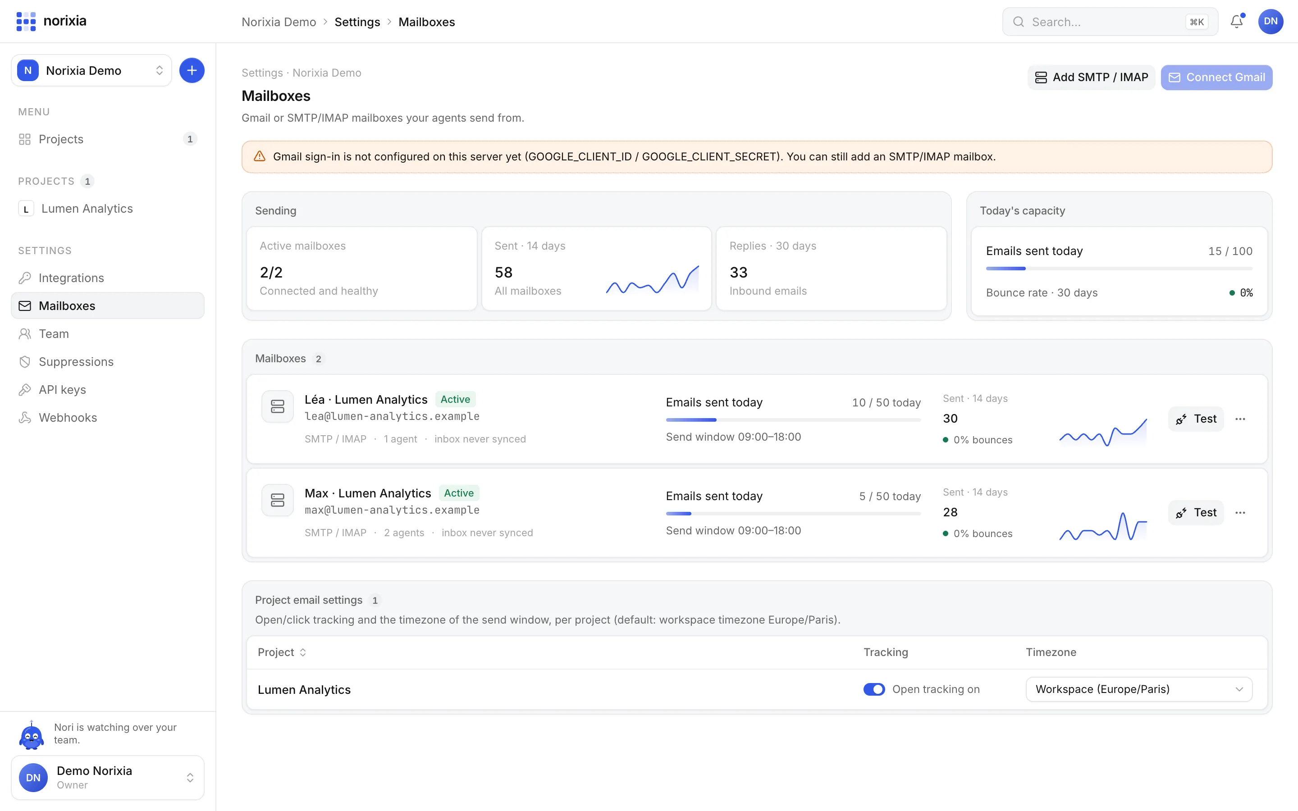Click the Connect Gmail button

1216,77
